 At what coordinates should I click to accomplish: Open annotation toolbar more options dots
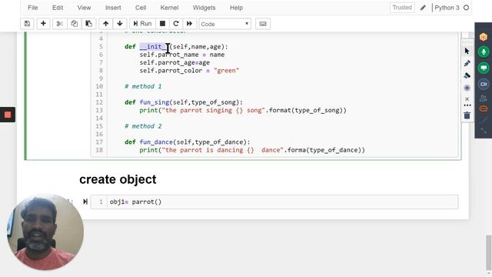467,105
